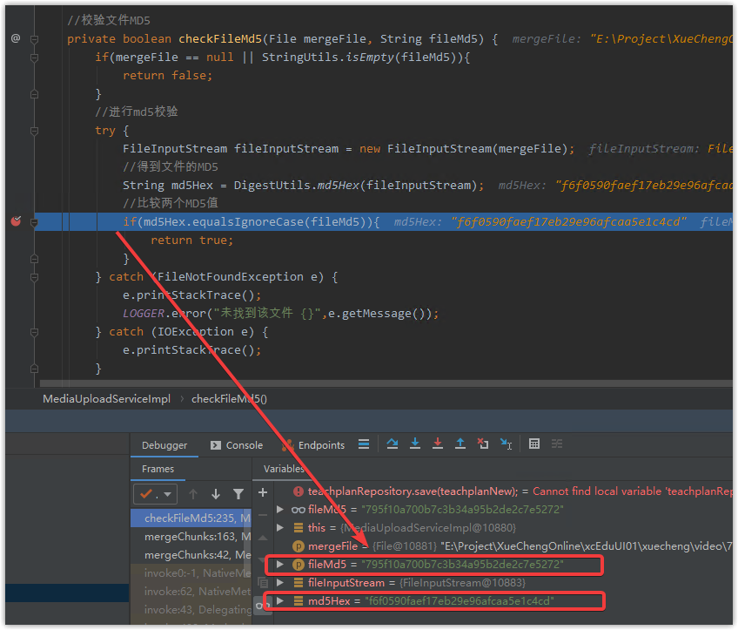Expand the fileMd5 watch entry with glasses
Screen dimensions: 738x630
[x=280, y=510]
